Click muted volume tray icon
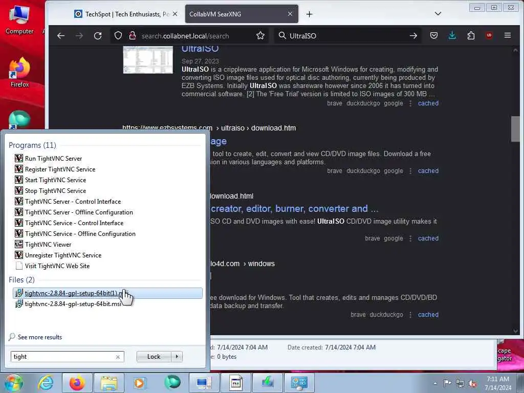Screen dimensions: 524x393 tap(472, 383)
